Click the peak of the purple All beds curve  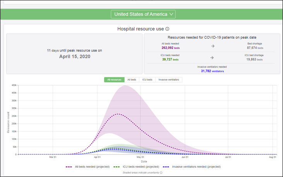pyautogui.click(x=118, y=114)
